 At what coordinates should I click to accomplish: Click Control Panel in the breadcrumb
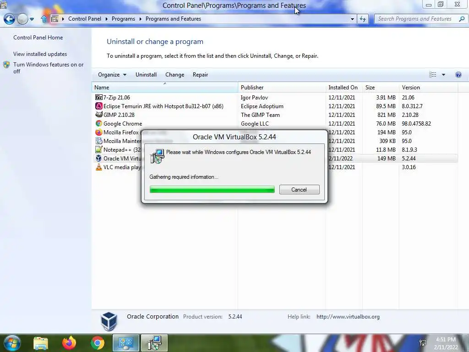(x=85, y=18)
